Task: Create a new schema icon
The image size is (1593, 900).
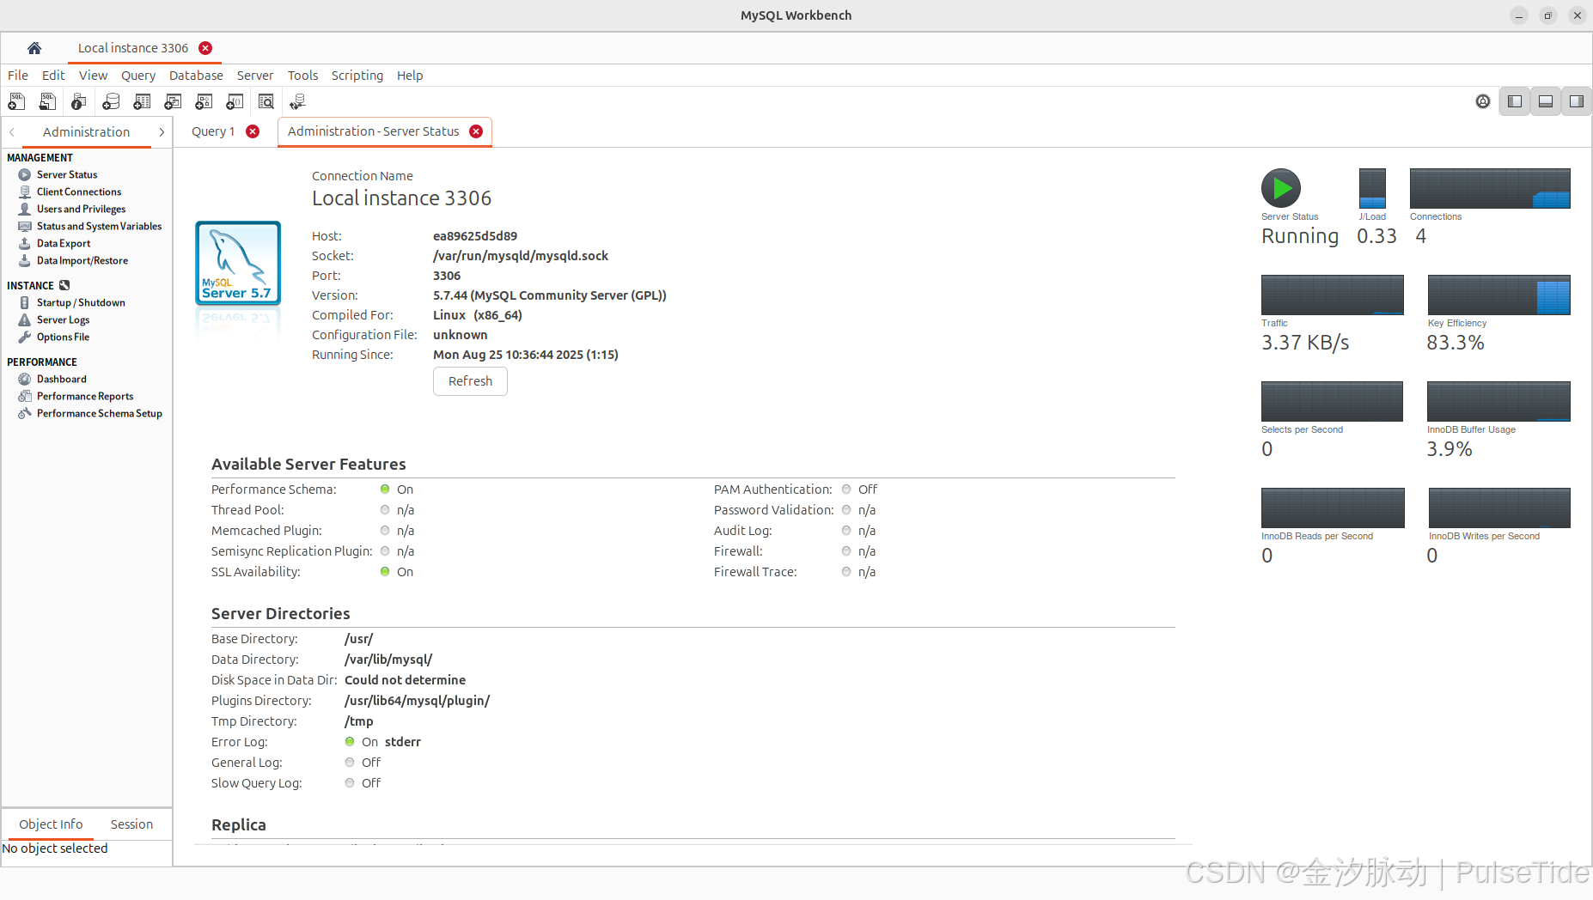Action: point(111,101)
